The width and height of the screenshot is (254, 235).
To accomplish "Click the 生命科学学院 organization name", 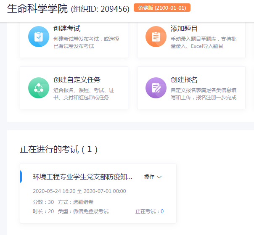I will coord(37,8).
